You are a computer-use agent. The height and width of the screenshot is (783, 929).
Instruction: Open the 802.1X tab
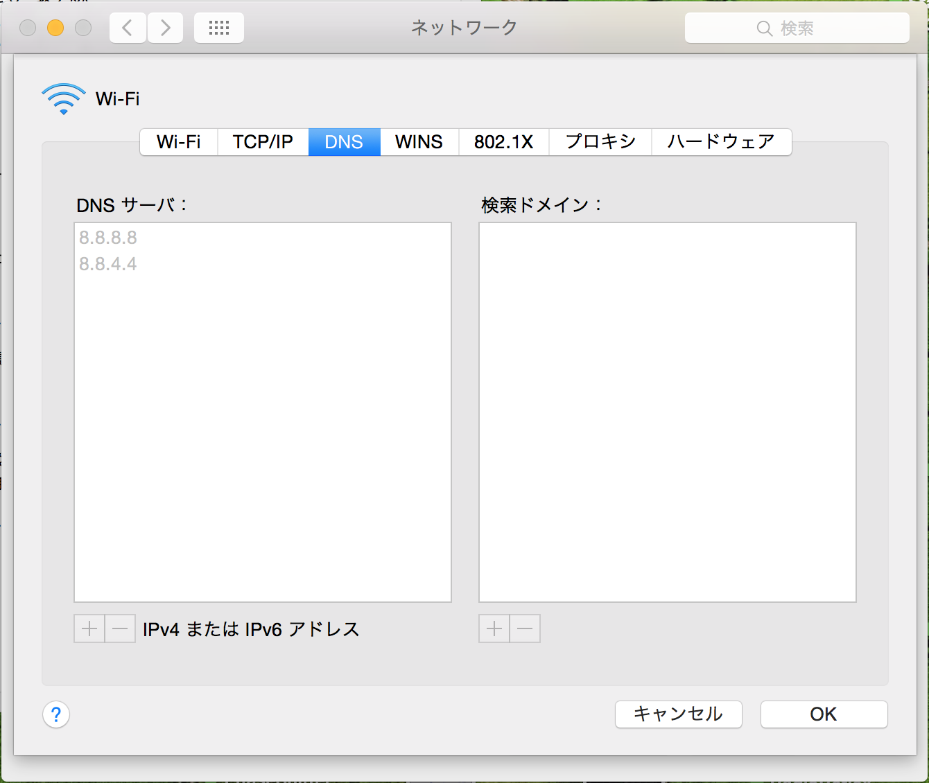tap(503, 142)
